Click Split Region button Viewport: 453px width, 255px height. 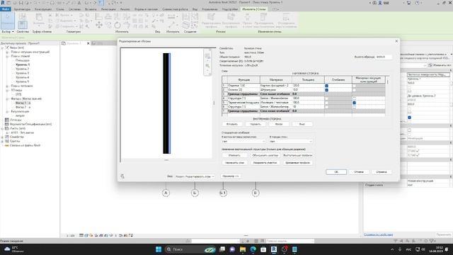point(265,163)
